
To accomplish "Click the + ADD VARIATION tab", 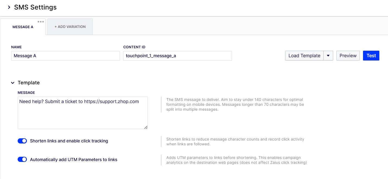I will coord(70,27).
